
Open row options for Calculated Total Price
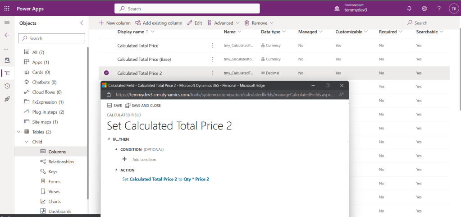[212, 46]
